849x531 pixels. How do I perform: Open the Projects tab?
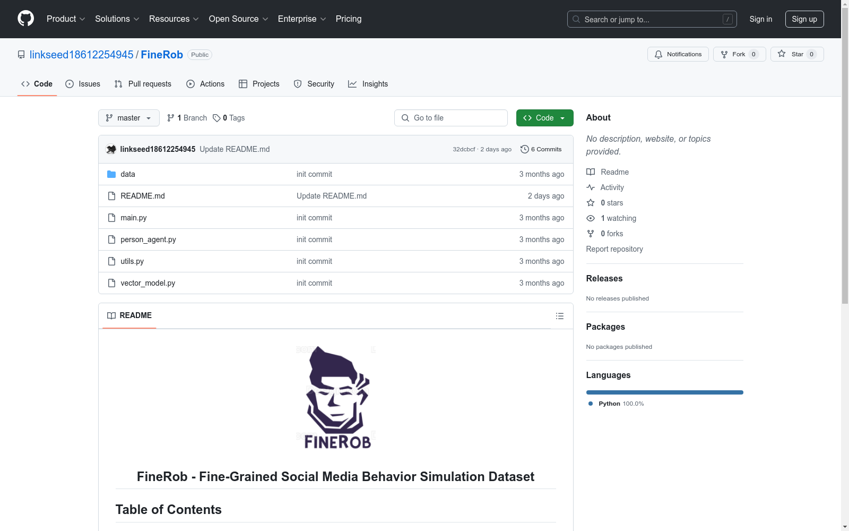(x=259, y=84)
